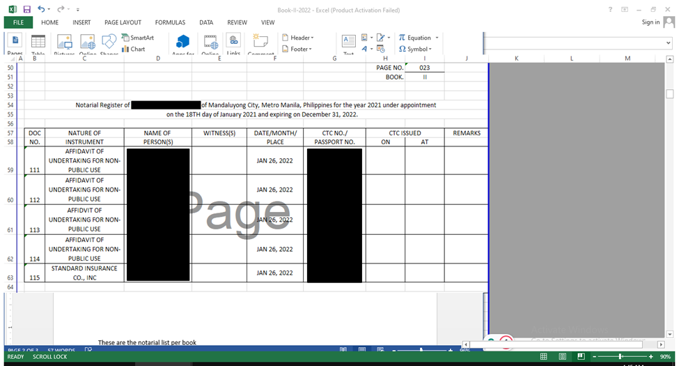Screen dimensions: 679x366
Task: Open the FILE tab
Action: (18, 22)
